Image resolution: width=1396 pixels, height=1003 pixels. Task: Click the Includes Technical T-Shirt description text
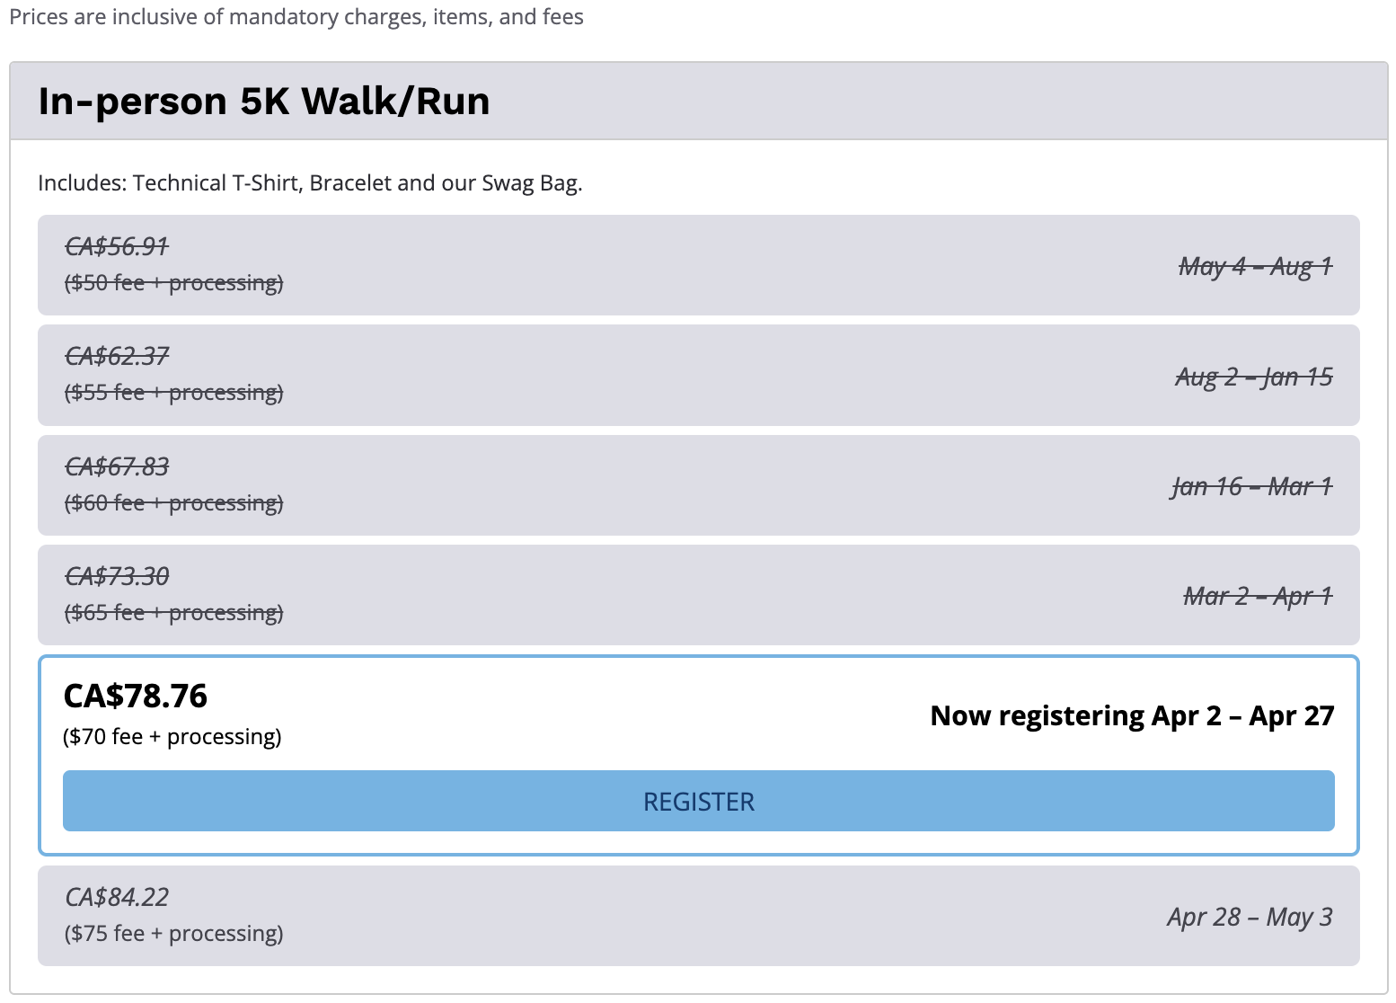(x=310, y=183)
